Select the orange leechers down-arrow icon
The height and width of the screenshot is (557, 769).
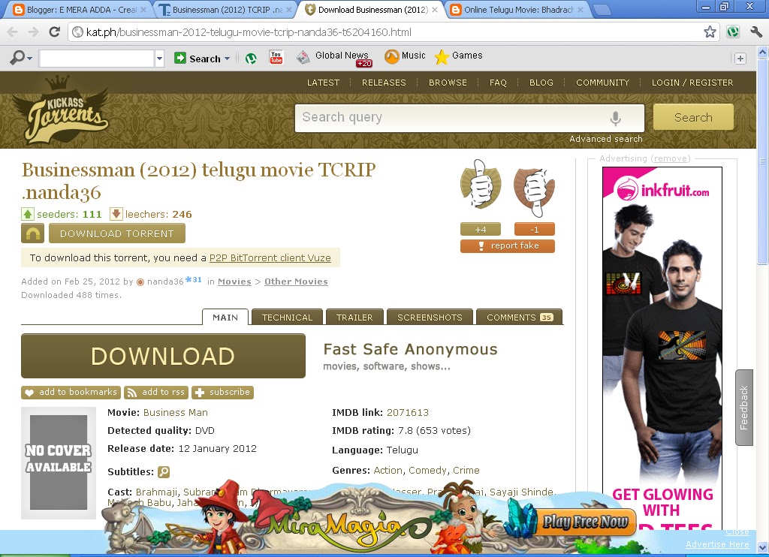tap(116, 214)
